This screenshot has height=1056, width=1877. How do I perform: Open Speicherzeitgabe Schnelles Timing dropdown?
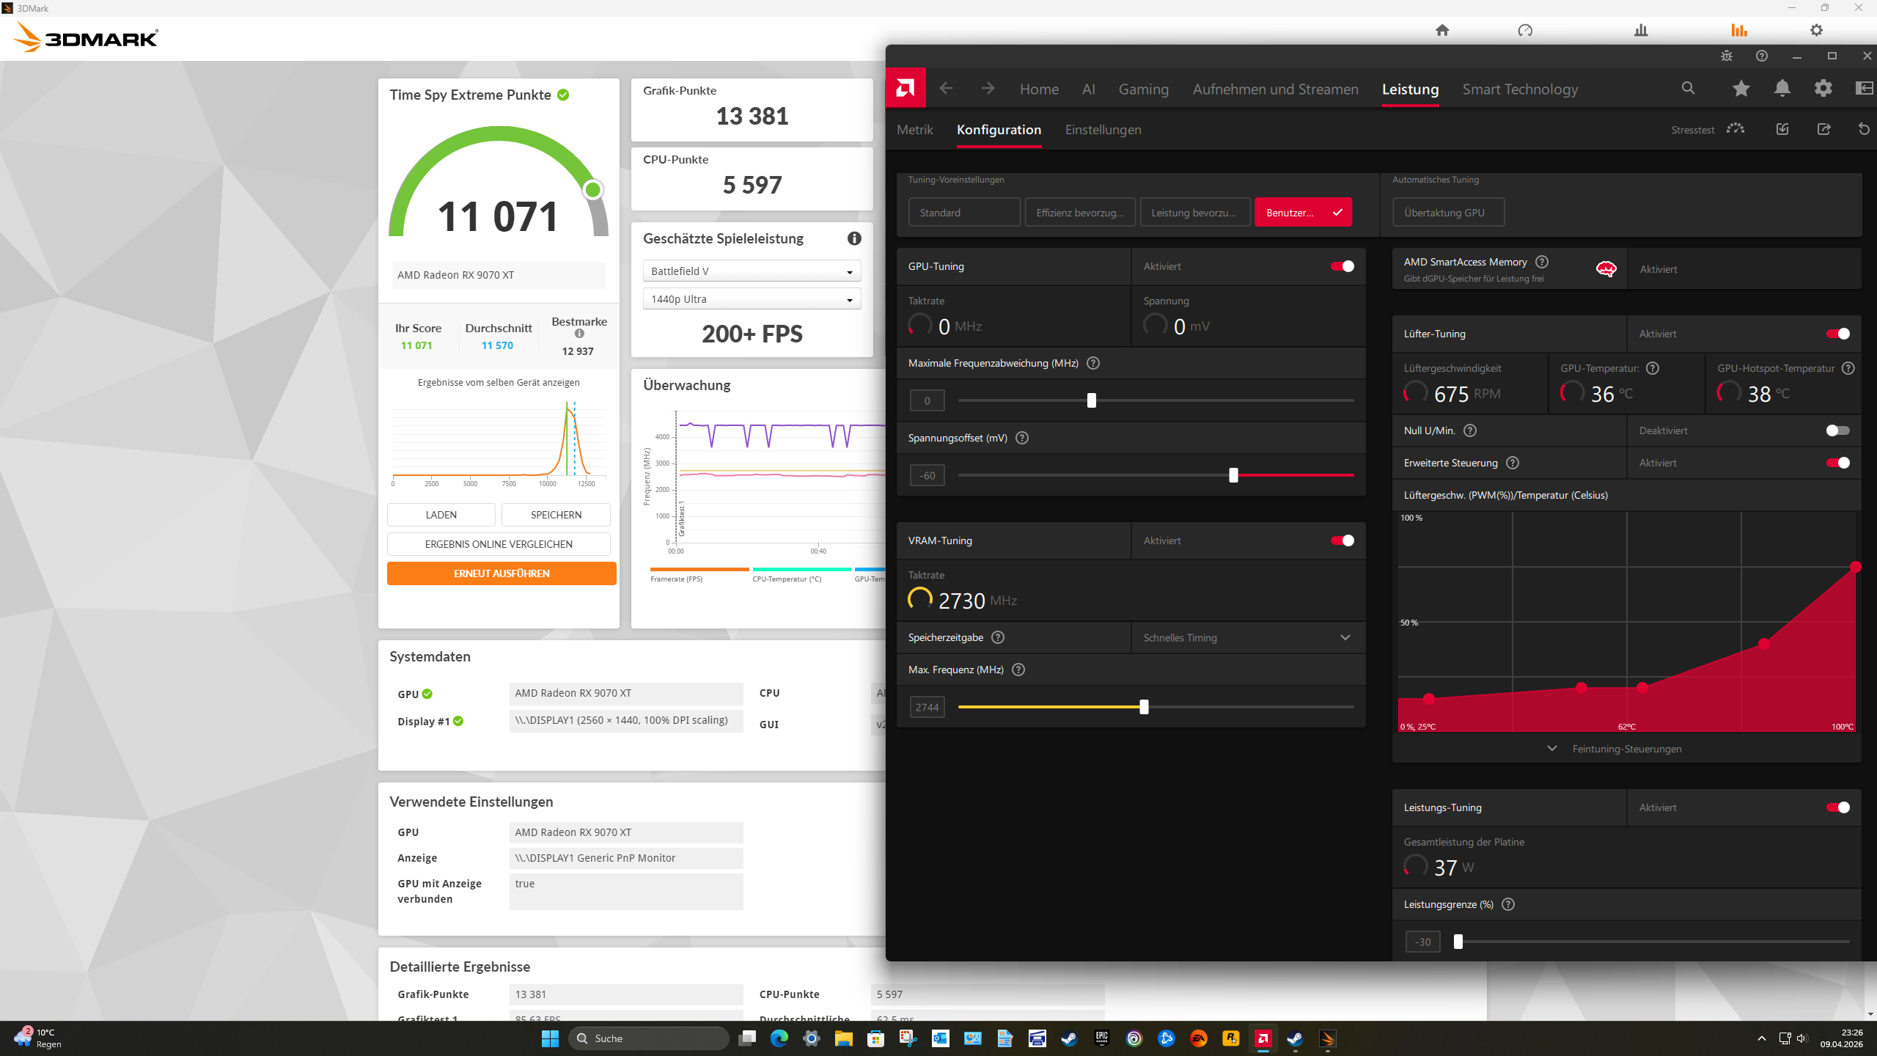point(1248,637)
